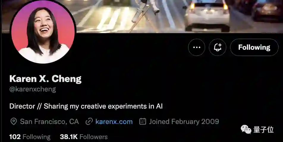Visit the karenx.com website link
This screenshot has height=142, width=283.
(114, 122)
